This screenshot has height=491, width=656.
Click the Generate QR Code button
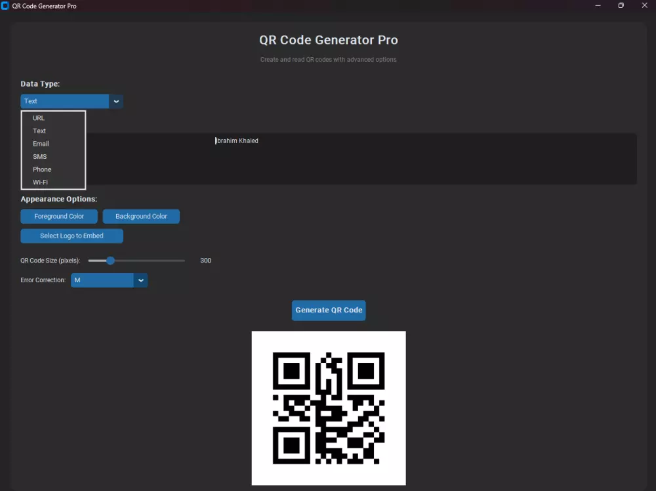click(x=329, y=310)
